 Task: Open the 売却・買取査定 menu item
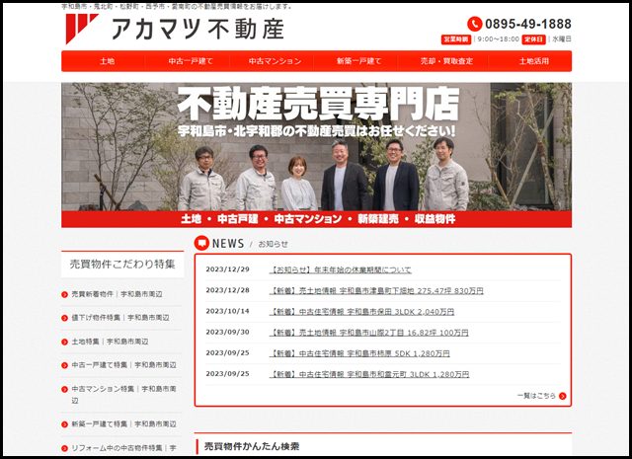tap(446, 61)
